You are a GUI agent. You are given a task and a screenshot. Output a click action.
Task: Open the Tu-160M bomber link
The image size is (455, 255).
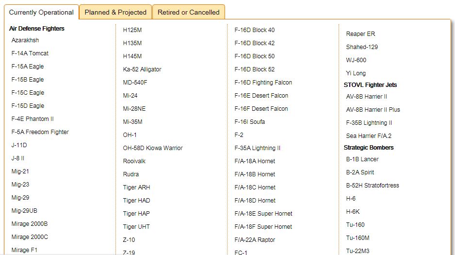357,238
